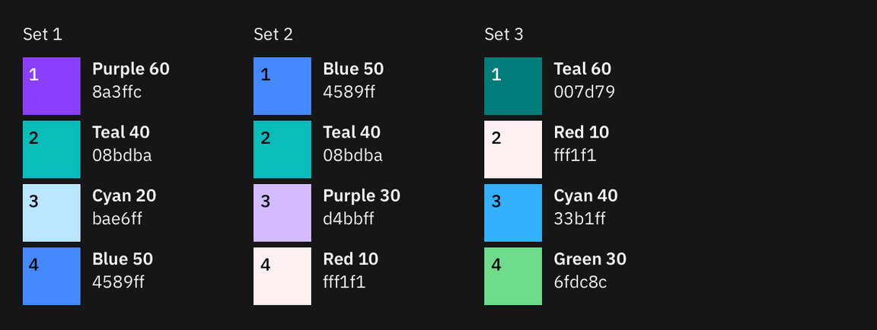Click the 007d79 hex code text
This screenshot has width=877, height=330.
pyautogui.click(x=584, y=93)
